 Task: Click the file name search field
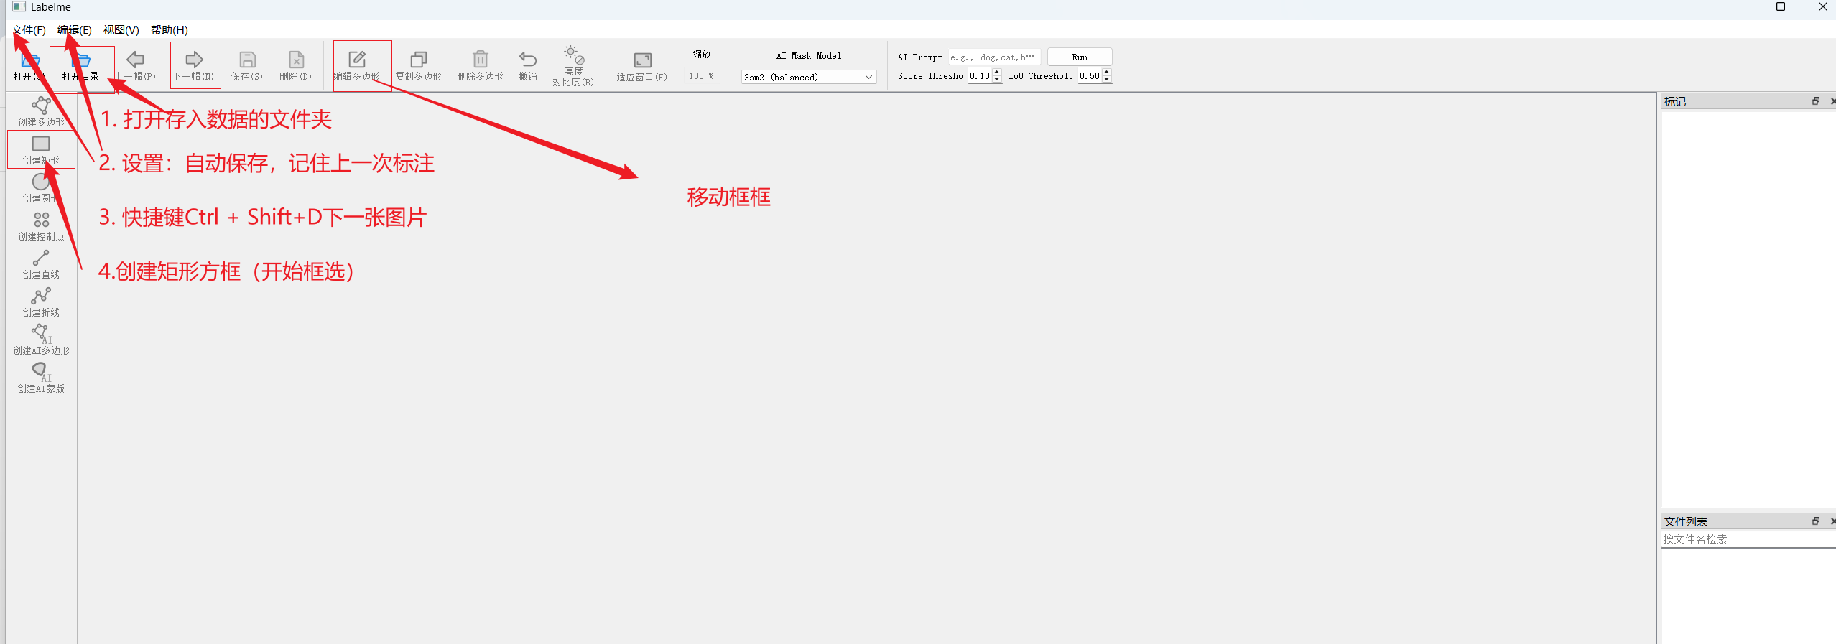[1747, 539]
